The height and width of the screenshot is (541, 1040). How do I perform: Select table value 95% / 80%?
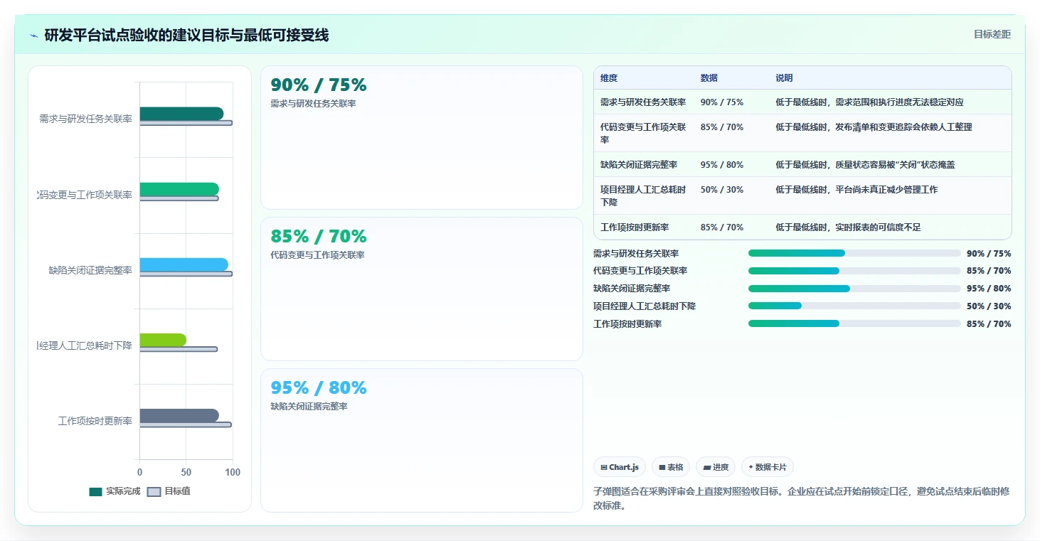[x=722, y=164]
